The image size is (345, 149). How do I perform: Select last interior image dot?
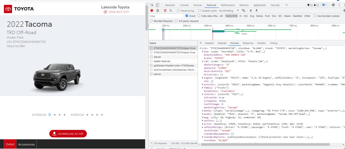pyautogui.click(x=102, y=115)
